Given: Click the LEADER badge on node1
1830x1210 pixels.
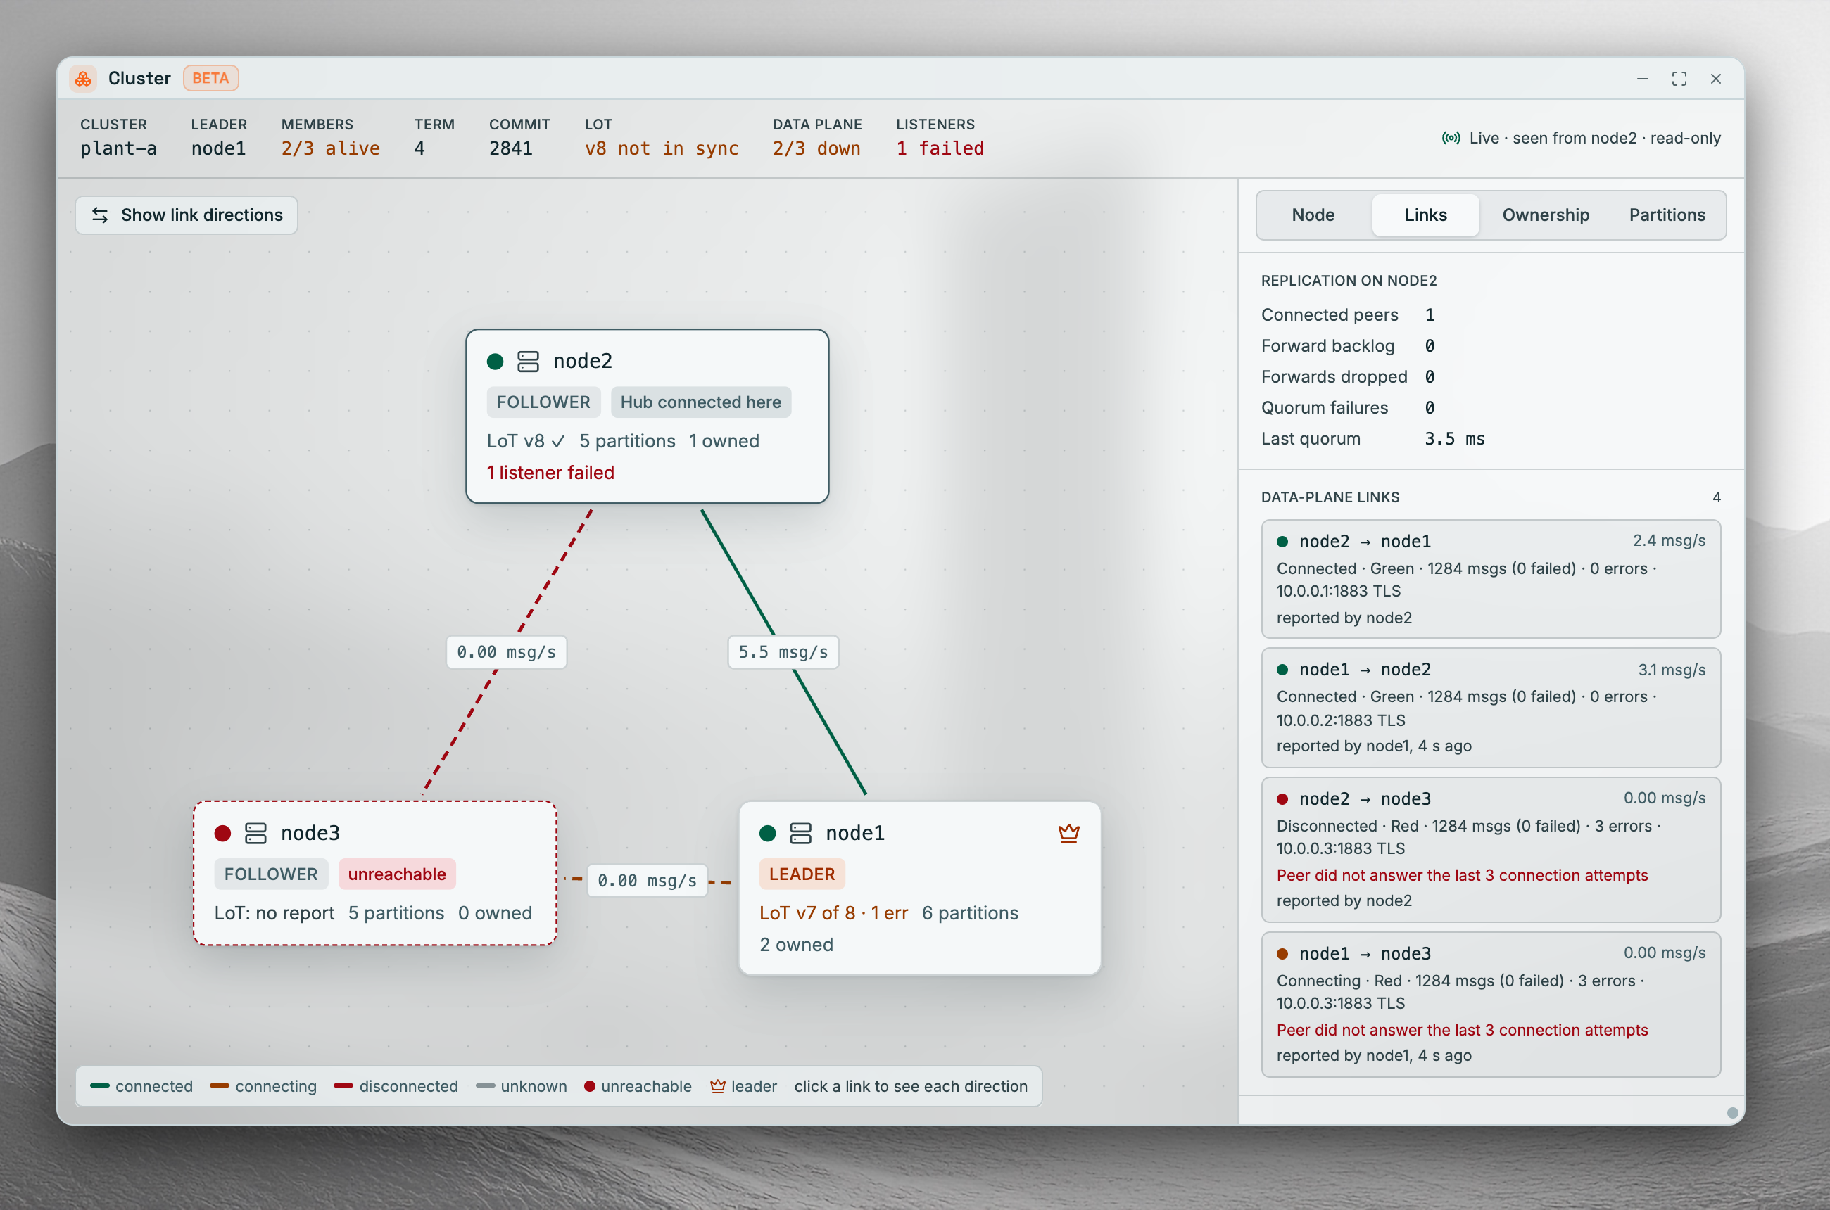Looking at the screenshot, I should coord(802,874).
